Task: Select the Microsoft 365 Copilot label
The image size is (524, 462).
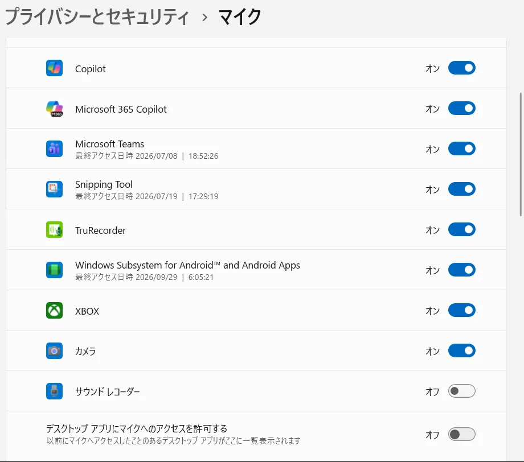Action: coord(121,109)
